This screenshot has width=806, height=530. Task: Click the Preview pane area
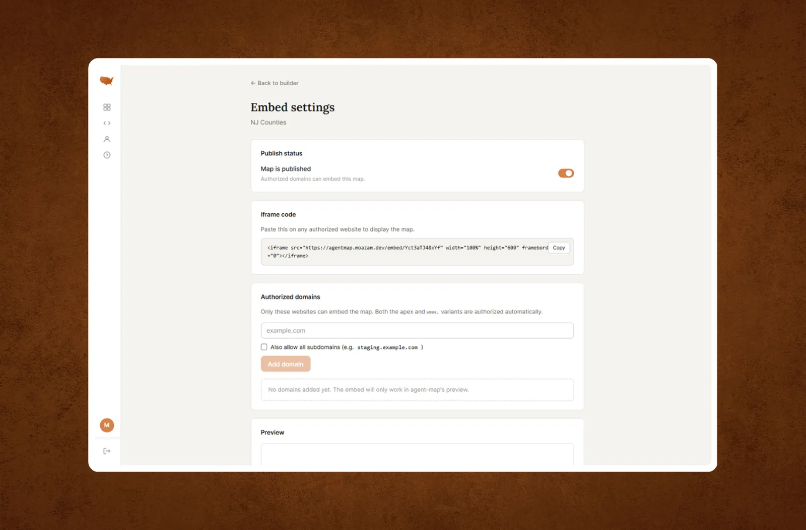[x=417, y=454]
